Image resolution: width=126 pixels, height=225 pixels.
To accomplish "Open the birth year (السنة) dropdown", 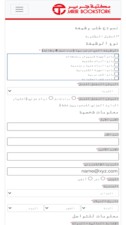I will tap(100, 208).
